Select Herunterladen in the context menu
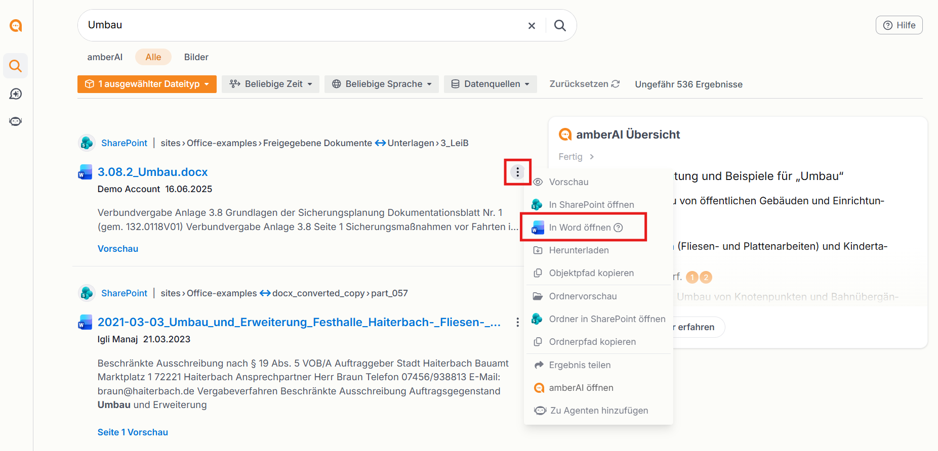938x451 pixels. point(598,250)
